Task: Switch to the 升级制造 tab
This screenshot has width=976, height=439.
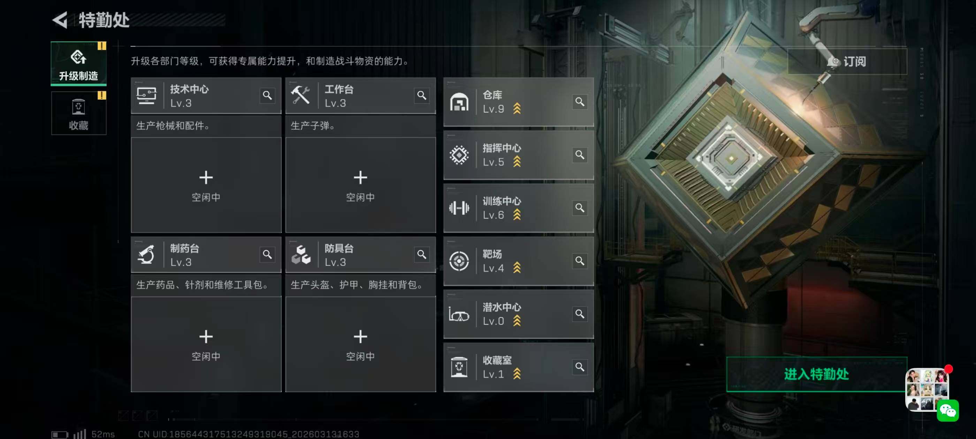Action: pyautogui.click(x=79, y=64)
